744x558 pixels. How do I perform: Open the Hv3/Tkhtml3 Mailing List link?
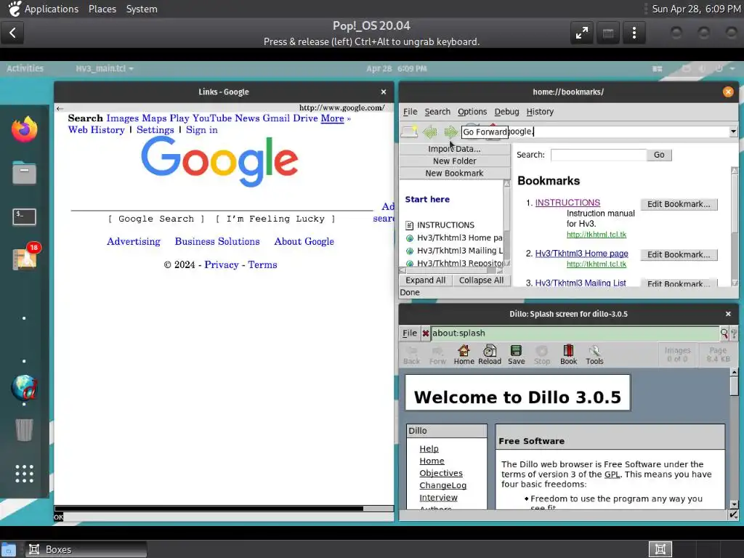point(581,283)
